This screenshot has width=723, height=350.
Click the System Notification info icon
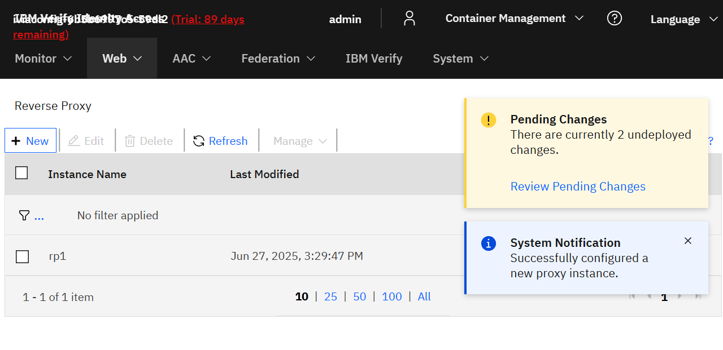(x=488, y=243)
